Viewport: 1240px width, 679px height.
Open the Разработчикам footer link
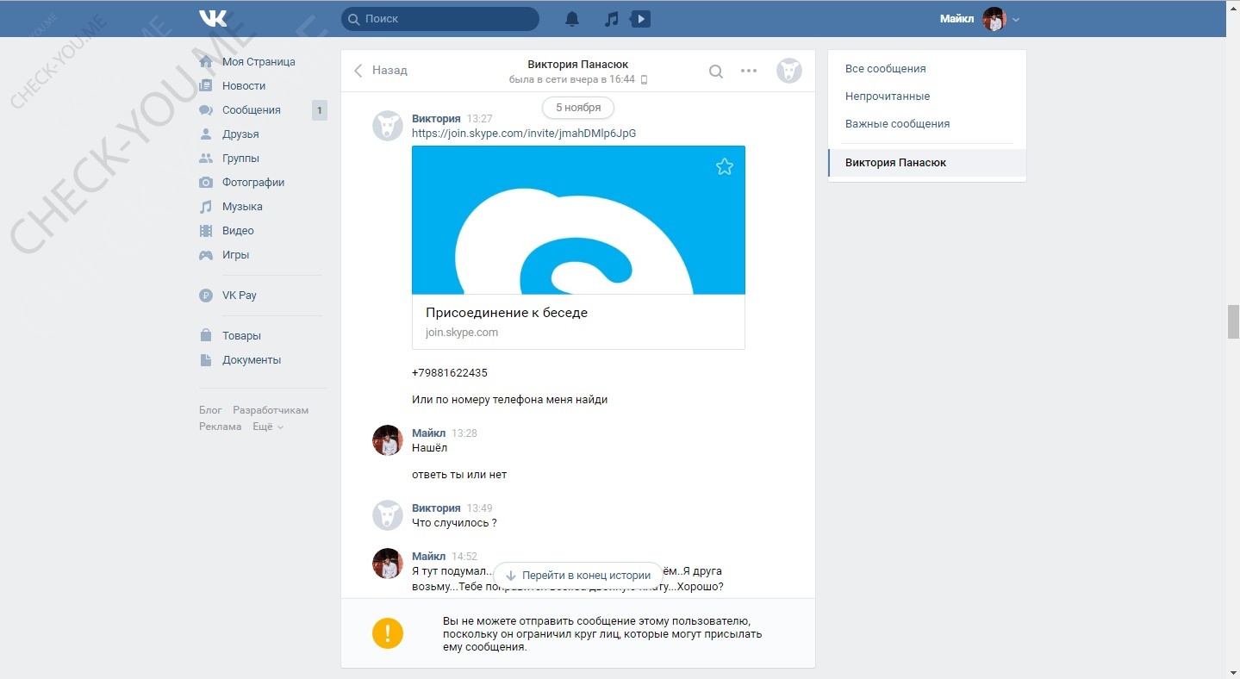pyautogui.click(x=271, y=410)
